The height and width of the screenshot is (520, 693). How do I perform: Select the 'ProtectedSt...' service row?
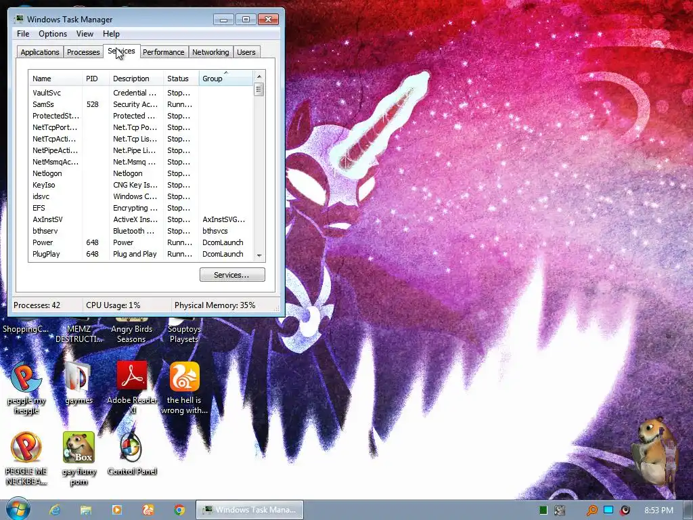coord(141,116)
